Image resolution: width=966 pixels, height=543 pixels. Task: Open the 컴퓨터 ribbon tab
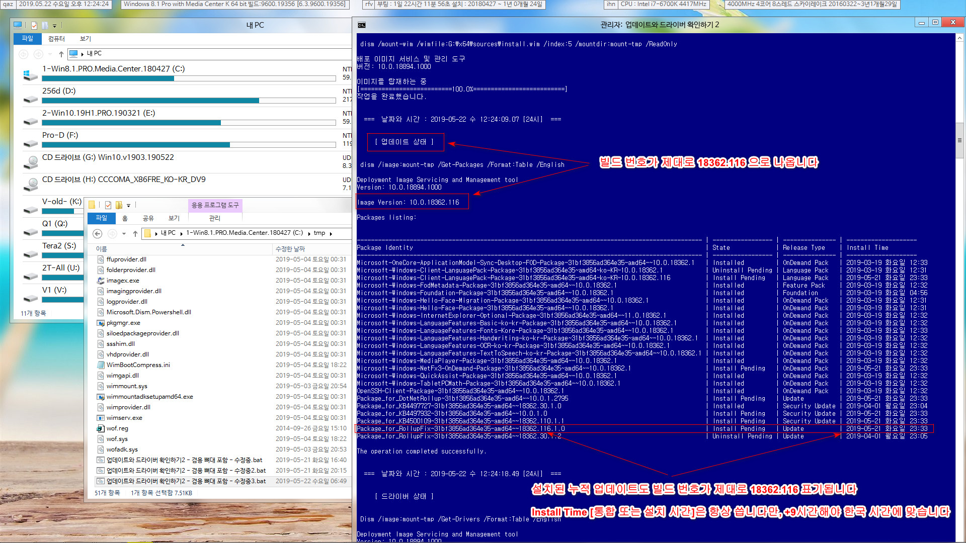pos(56,39)
